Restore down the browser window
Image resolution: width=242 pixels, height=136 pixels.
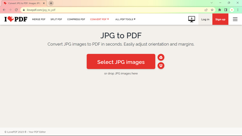click(229, 3)
